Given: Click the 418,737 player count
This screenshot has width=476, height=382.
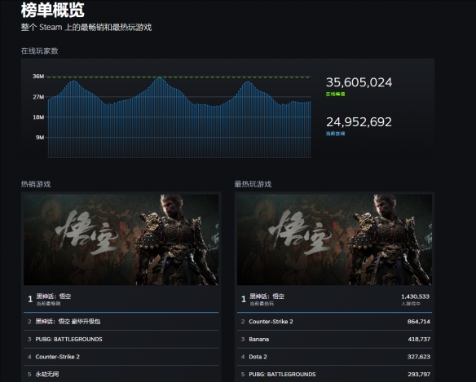Looking at the screenshot, I should (x=419, y=339).
